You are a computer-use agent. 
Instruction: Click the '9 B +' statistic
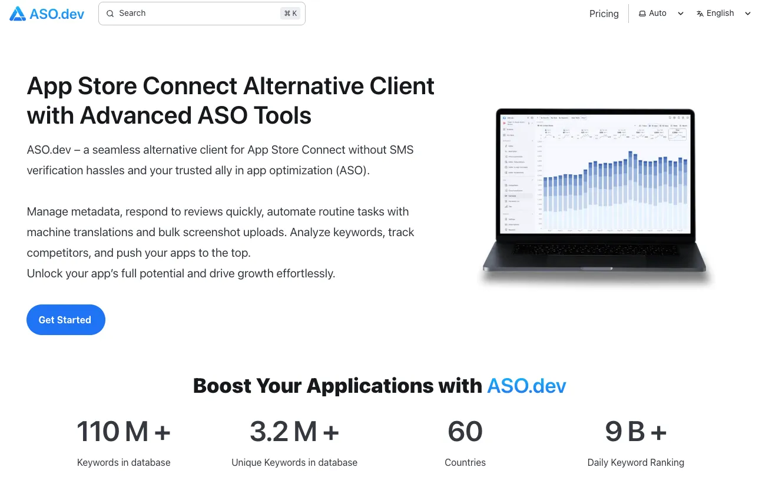point(636,432)
